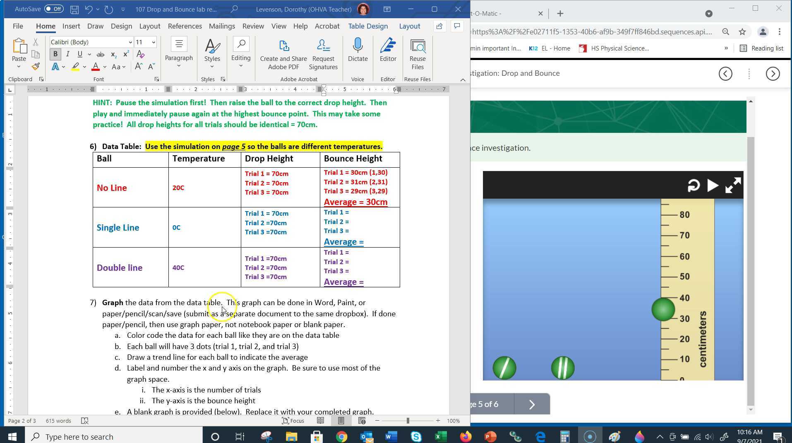Reset the simulation with reload icon
This screenshot has height=443, width=792.
coord(694,185)
